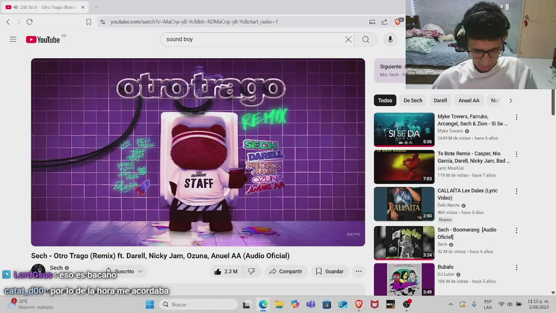Screen dimensions: 556x313
Task: Open the CALLAÍTA video thumbnail
Action: tap(404, 204)
